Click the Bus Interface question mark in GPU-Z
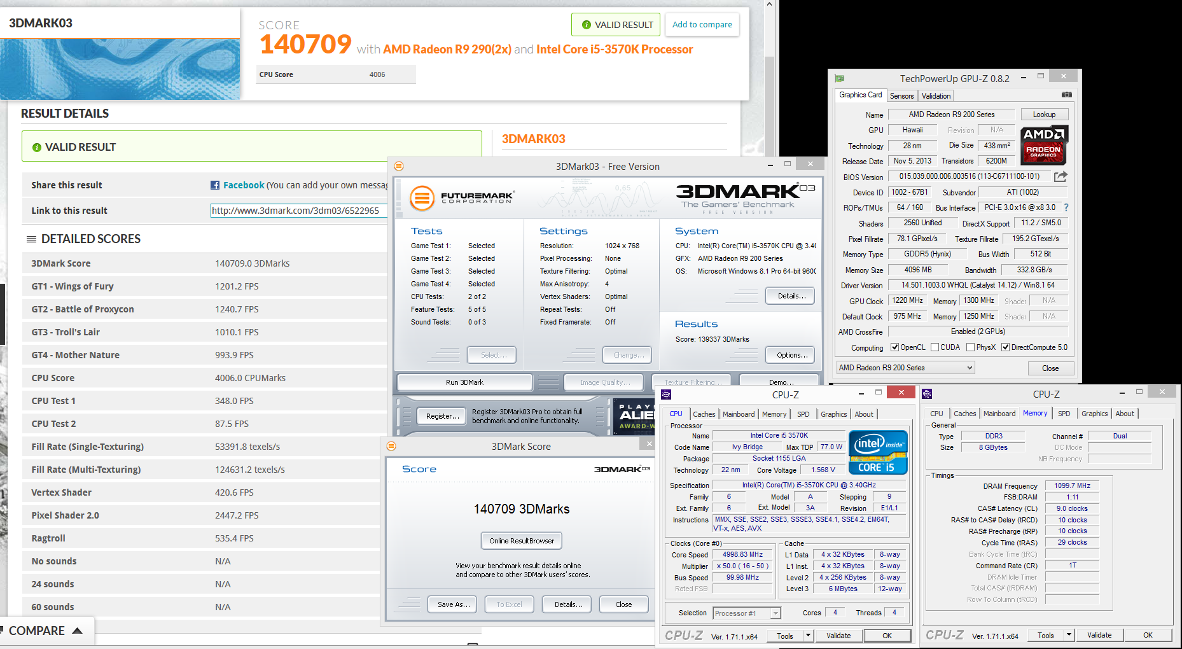Image resolution: width=1182 pixels, height=649 pixels. 1066,207
